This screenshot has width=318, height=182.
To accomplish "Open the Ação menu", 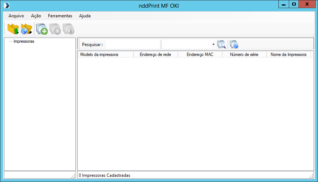I will tap(36, 16).
